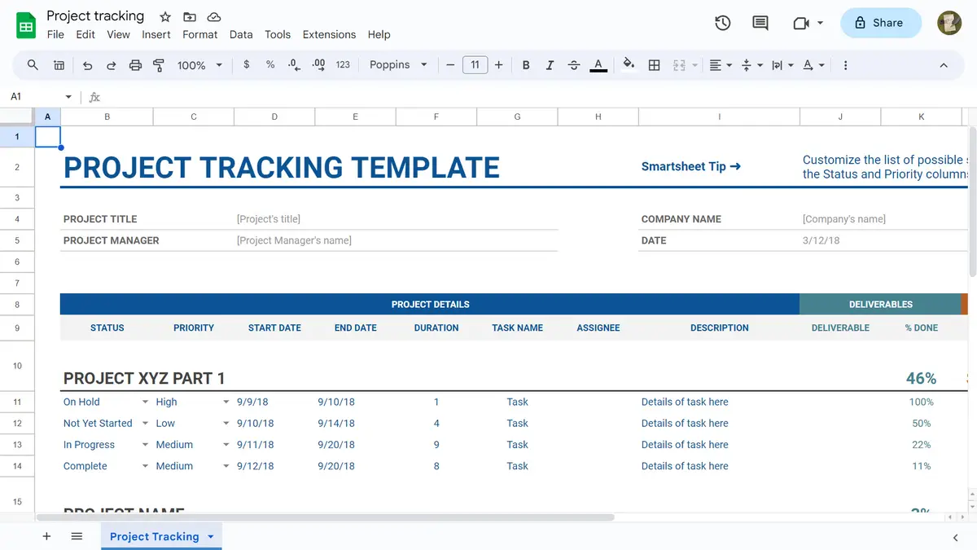
Task: Toggle strikethrough formatting
Action: pyautogui.click(x=574, y=65)
